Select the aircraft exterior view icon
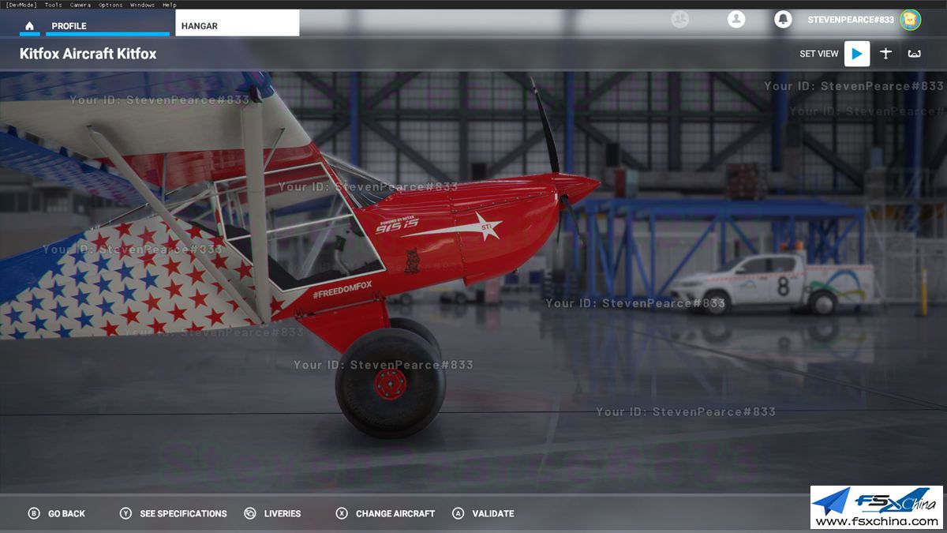This screenshot has height=533, width=947. (x=885, y=54)
